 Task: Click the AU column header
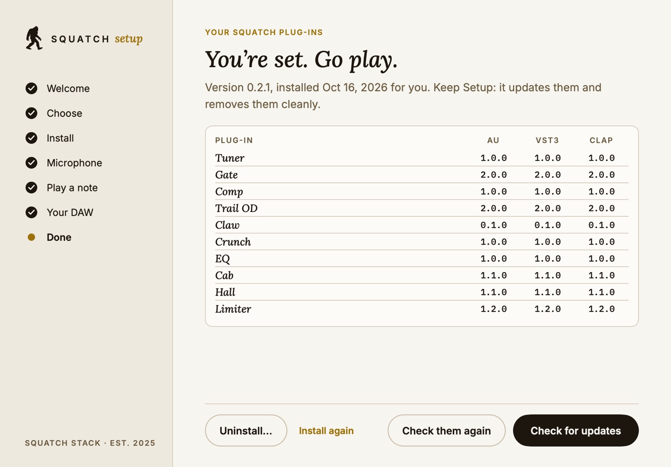pos(494,140)
